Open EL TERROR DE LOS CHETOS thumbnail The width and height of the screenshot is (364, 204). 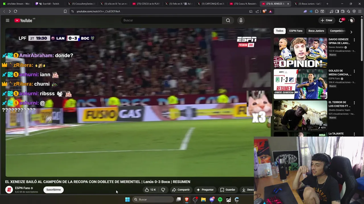[x=300, y=116]
